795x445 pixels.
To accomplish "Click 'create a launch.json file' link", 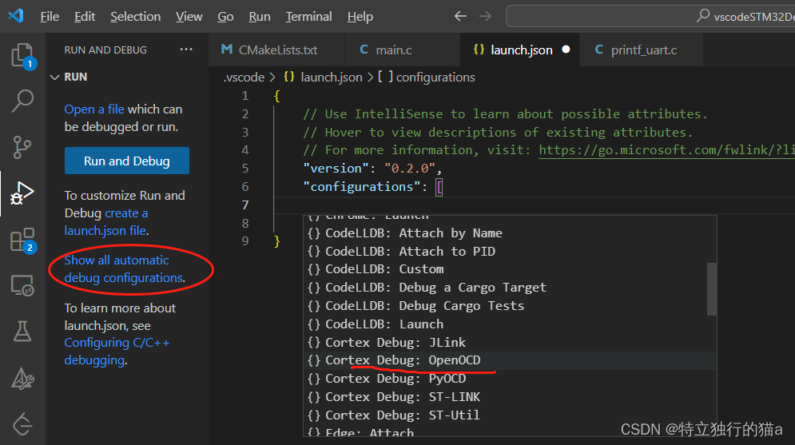I will pos(106,222).
